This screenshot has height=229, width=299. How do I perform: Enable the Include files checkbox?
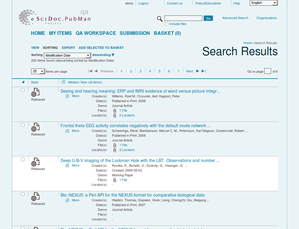pos(167,24)
